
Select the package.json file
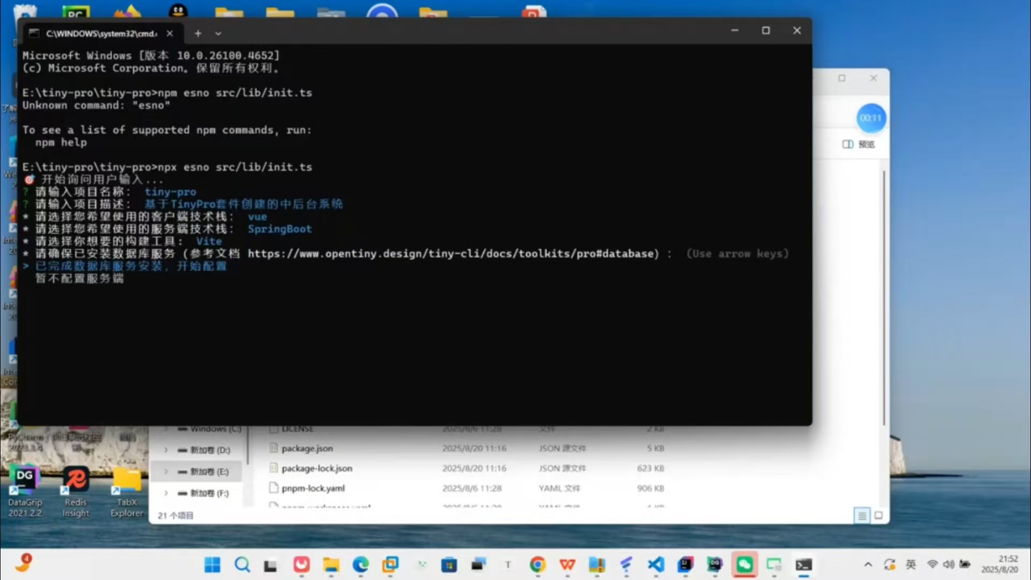click(307, 448)
